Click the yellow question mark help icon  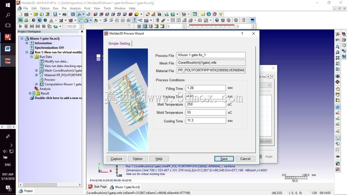(220, 14)
